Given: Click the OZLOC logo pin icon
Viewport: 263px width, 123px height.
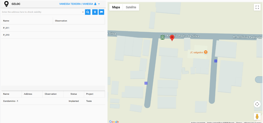Looking at the screenshot, I should pos(6,4).
